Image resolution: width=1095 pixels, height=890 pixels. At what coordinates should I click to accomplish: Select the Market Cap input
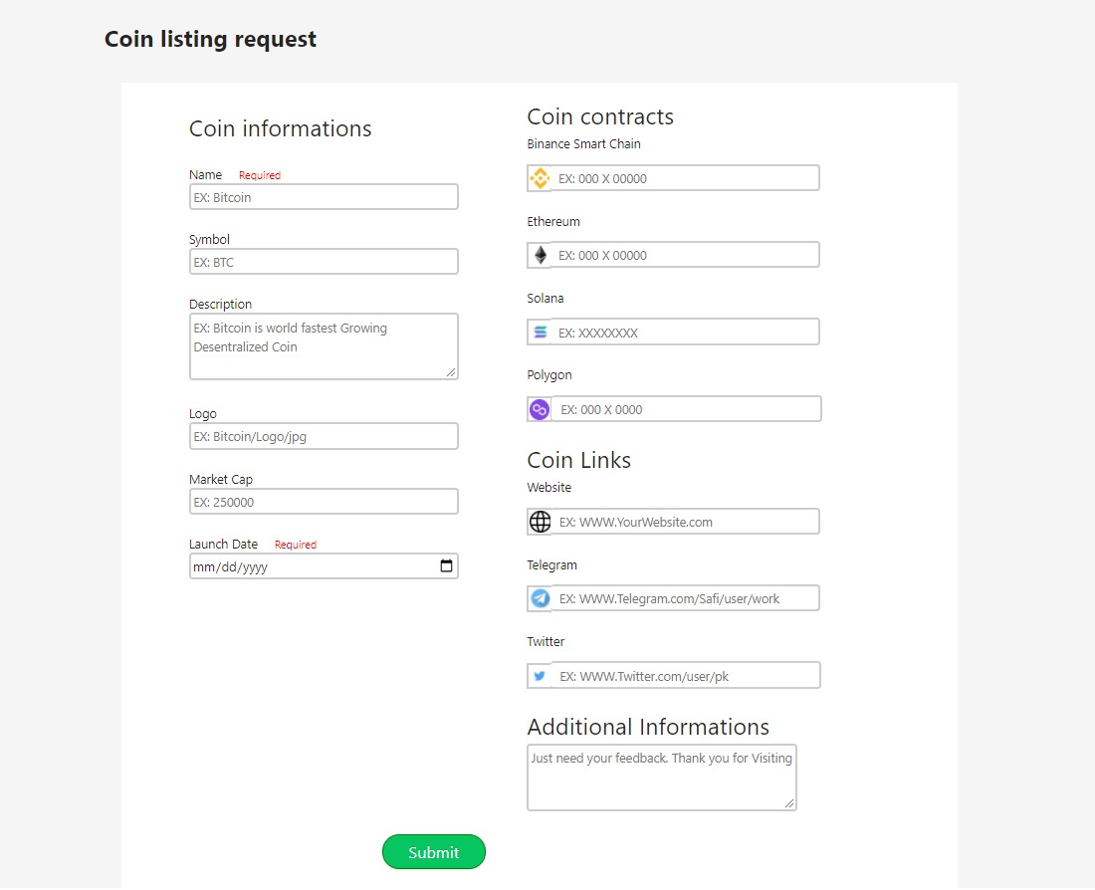(x=324, y=501)
